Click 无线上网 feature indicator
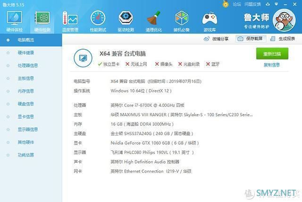This screenshot has height=202, width=302. [x=136, y=64]
